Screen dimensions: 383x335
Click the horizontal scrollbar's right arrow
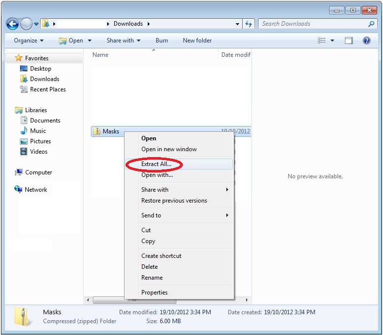coord(247,300)
